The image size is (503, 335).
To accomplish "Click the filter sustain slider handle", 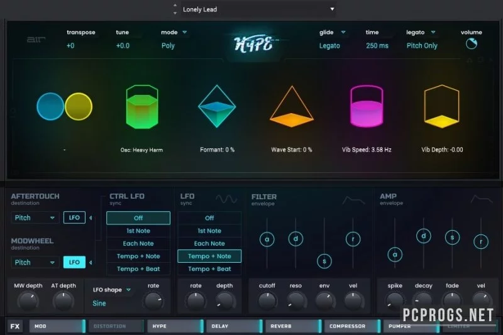I will [x=324, y=261].
